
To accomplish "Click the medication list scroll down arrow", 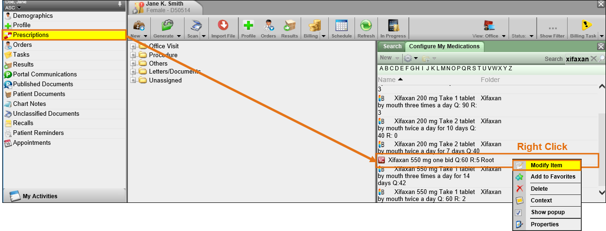I will tap(602, 193).
